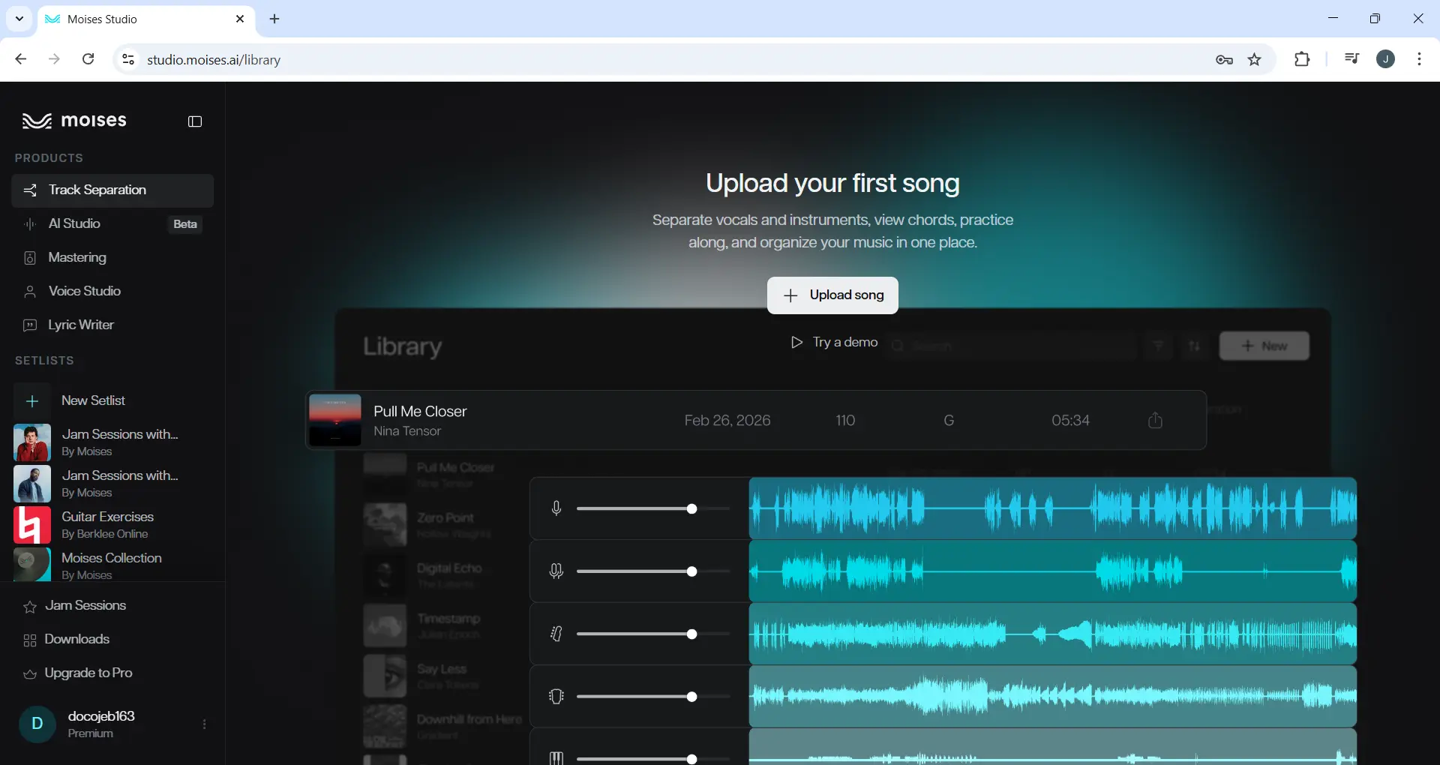Open Track Separation product
Viewport: 1440px width, 765px height.
coord(112,190)
